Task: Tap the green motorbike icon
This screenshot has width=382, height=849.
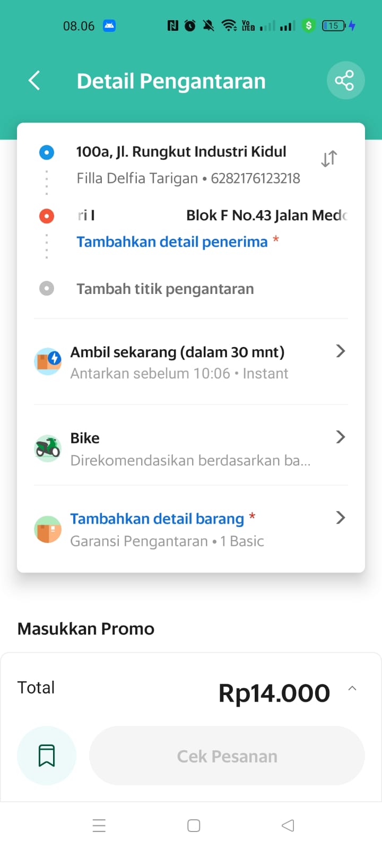Action: 48,448
